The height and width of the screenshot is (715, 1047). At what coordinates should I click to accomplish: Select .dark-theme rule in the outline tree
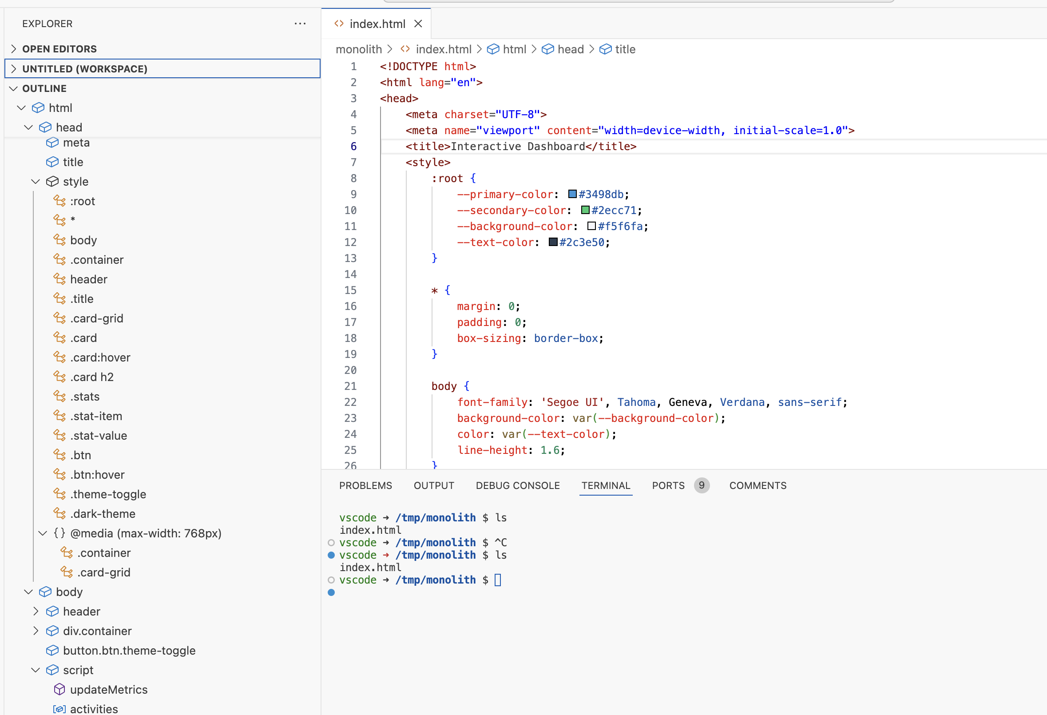[x=103, y=514]
